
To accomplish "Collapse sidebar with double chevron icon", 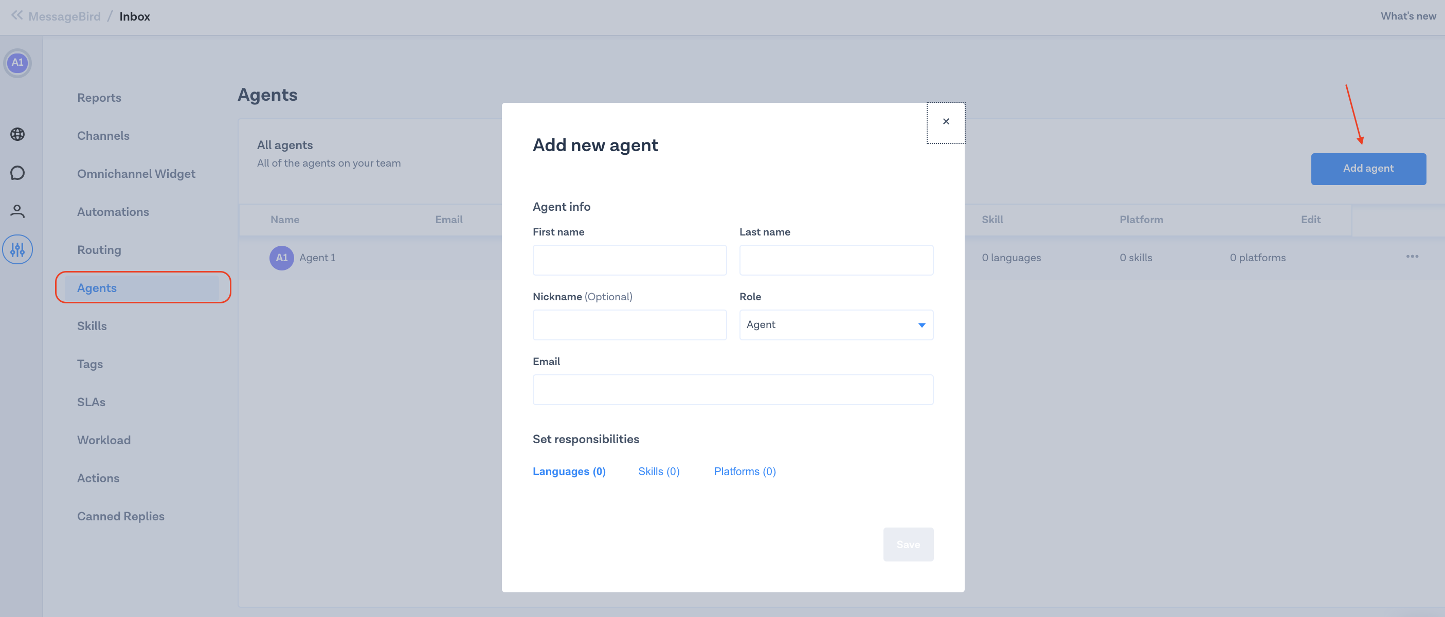I will click(17, 16).
